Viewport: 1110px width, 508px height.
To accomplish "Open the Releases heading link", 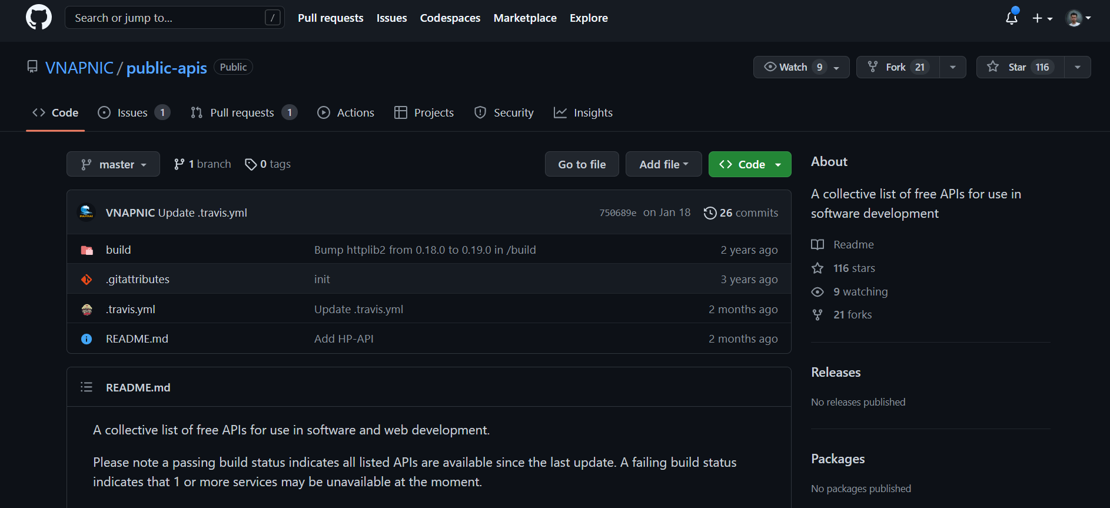I will (x=836, y=372).
